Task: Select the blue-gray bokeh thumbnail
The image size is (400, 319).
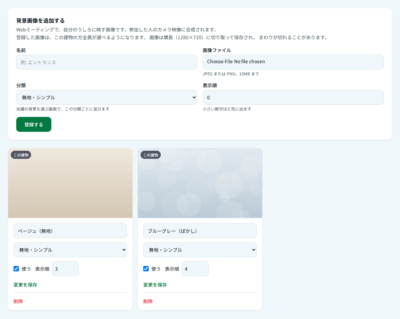Action: click(200, 183)
